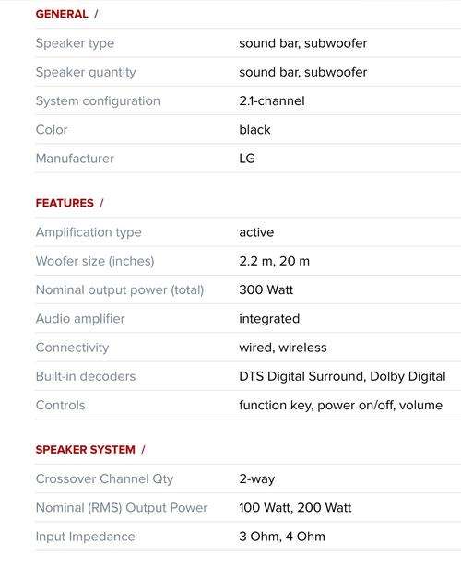Select the 3 Ohm, 4 Ohm value

coord(282,537)
